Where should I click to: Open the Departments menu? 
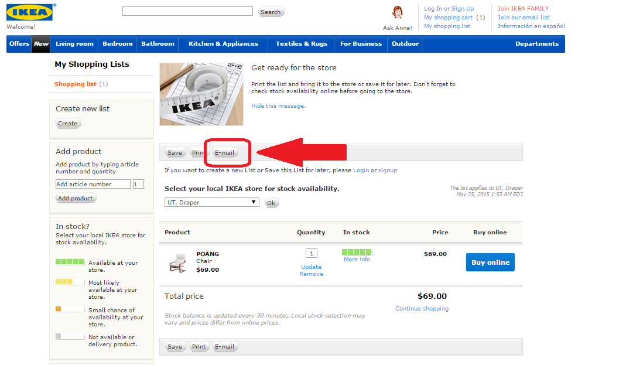536,44
